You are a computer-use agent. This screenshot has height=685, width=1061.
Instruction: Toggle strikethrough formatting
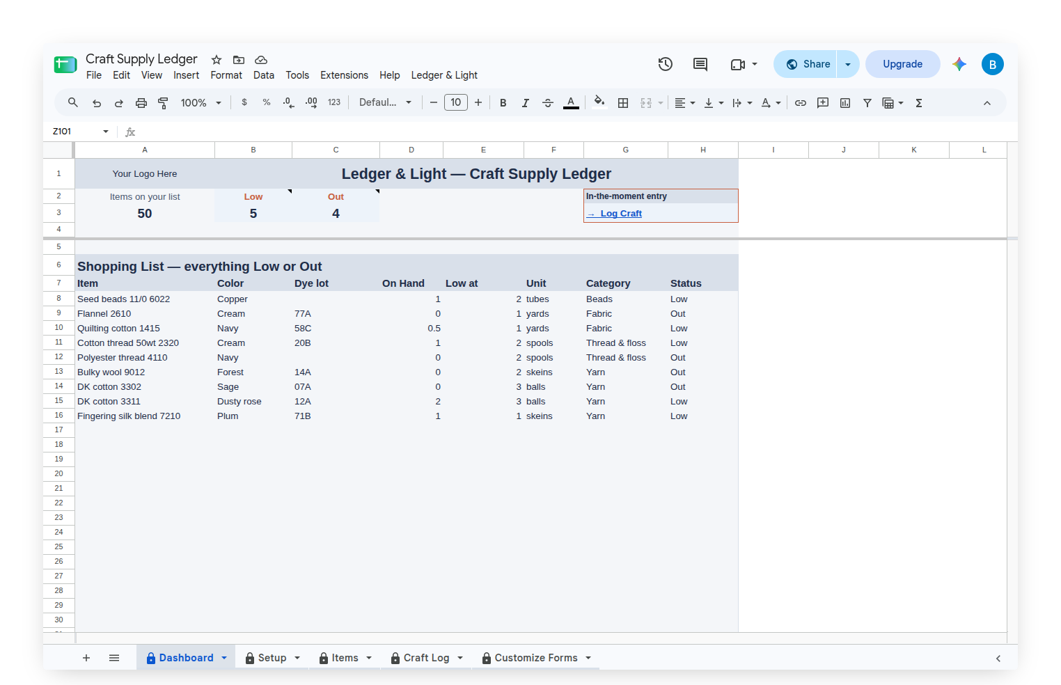[x=548, y=103]
